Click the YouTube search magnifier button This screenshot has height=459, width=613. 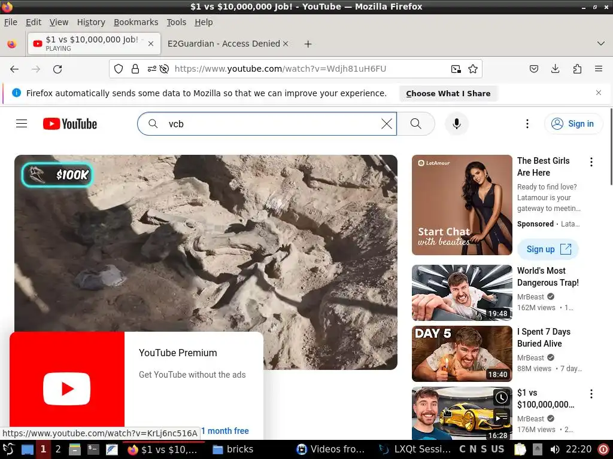(416, 124)
